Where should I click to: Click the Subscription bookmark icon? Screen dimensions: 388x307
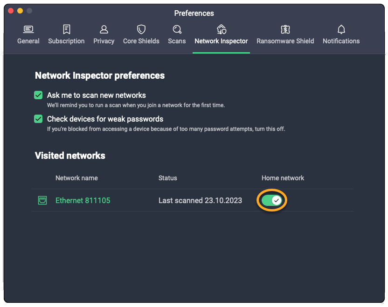point(66,30)
